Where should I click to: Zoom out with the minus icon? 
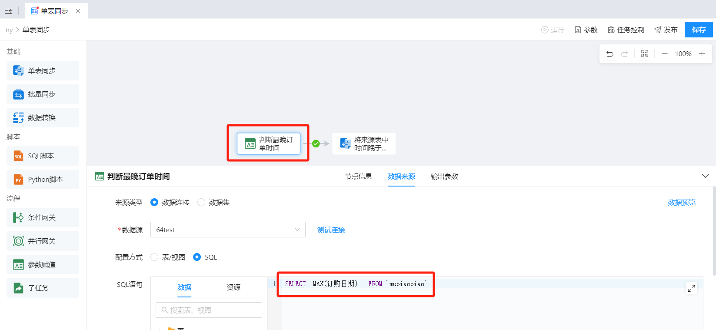tap(664, 54)
